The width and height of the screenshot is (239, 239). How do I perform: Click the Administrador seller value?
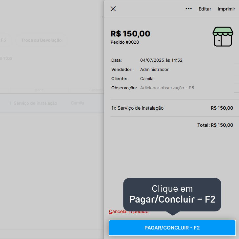click(x=154, y=70)
